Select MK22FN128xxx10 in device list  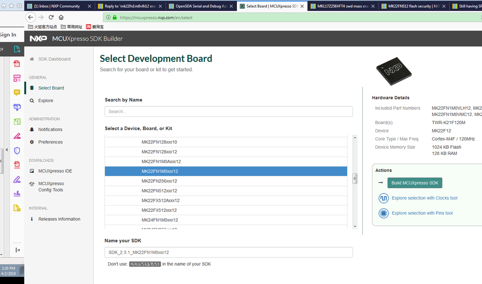(x=226, y=142)
